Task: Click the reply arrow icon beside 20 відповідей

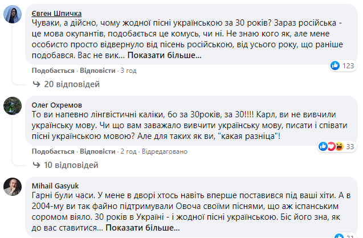Action: (x=36, y=84)
